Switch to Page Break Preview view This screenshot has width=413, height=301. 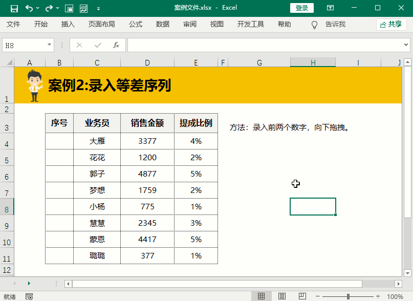tap(301, 296)
